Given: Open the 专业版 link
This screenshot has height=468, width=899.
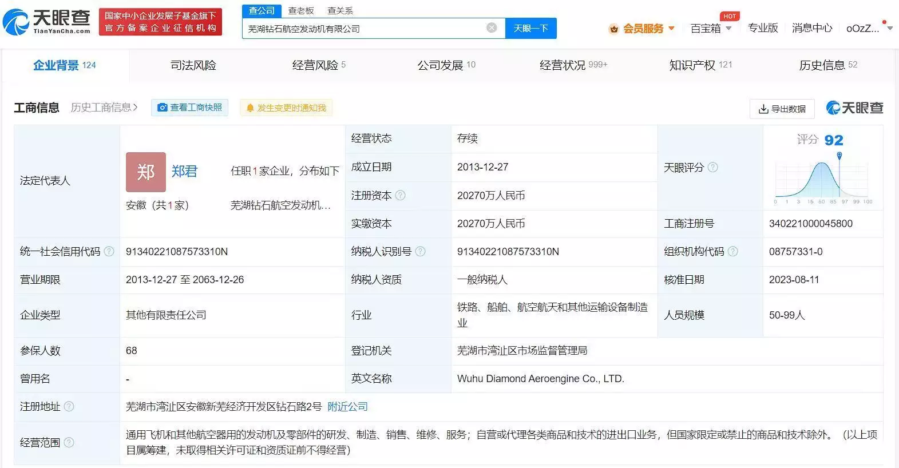Looking at the screenshot, I should [x=763, y=28].
